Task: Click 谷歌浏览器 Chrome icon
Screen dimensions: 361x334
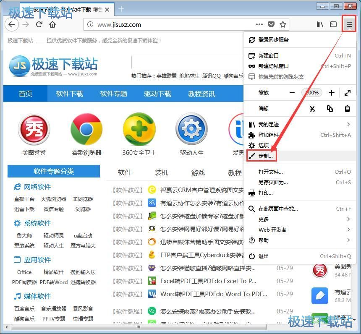Action: (x=86, y=129)
